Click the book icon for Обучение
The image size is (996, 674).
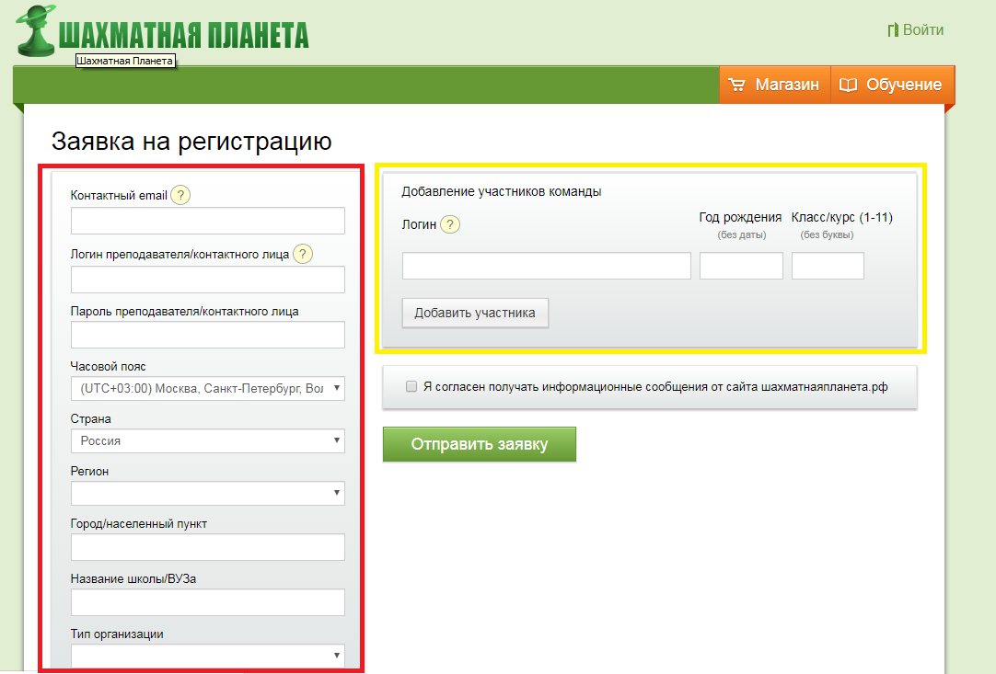[x=848, y=85]
